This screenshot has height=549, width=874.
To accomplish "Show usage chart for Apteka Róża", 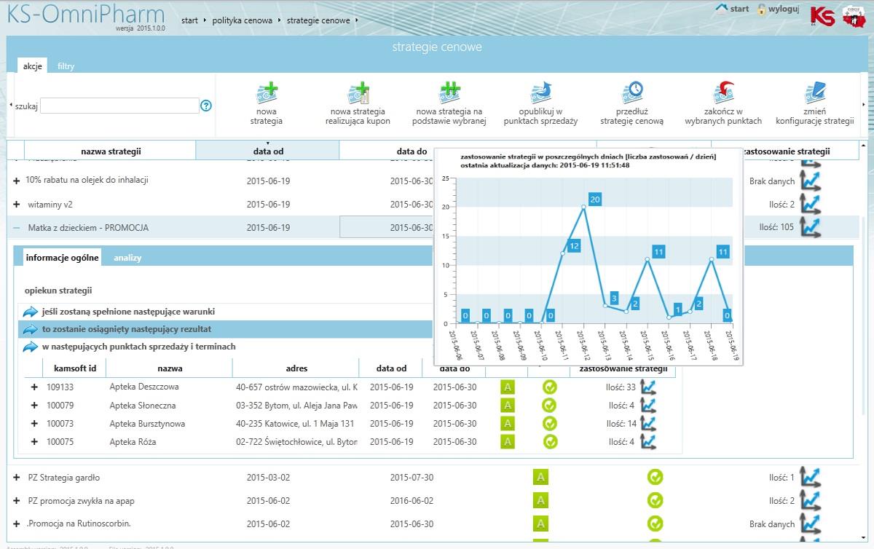I will [x=647, y=441].
